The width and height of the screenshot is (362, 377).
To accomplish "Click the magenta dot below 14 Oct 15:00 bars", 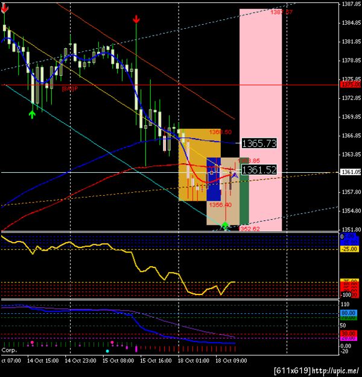I will pyautogui.click(x=32, y=342).
